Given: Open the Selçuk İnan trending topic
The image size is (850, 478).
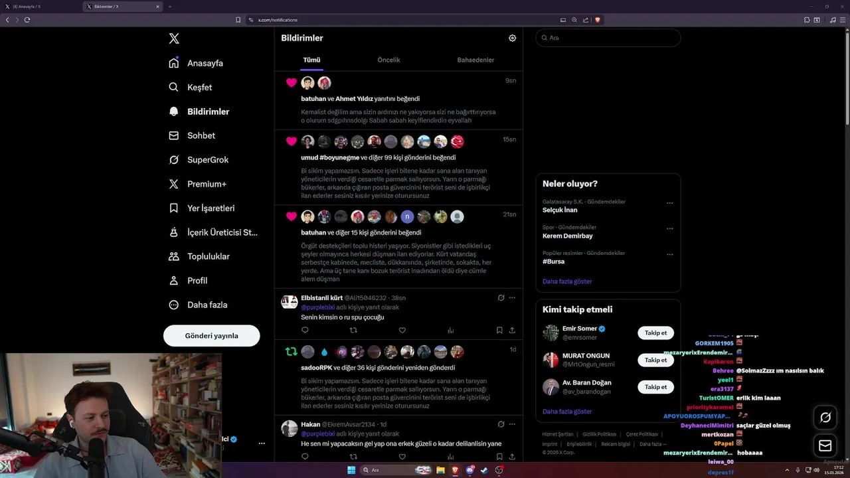Looking at the screenshot, I should 560,210.
